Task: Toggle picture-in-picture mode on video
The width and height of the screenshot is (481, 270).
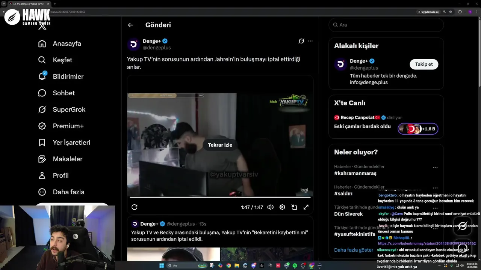Action: point(294,207)
